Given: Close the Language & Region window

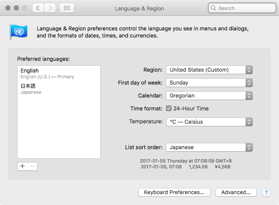Looking at the screenshot, I should (8, 8).
